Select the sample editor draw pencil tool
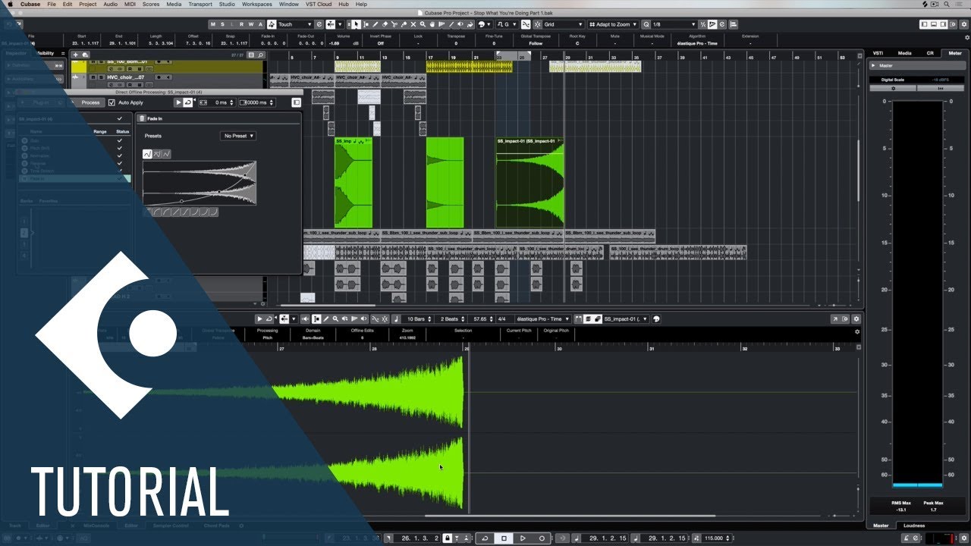 click(326, 319)
